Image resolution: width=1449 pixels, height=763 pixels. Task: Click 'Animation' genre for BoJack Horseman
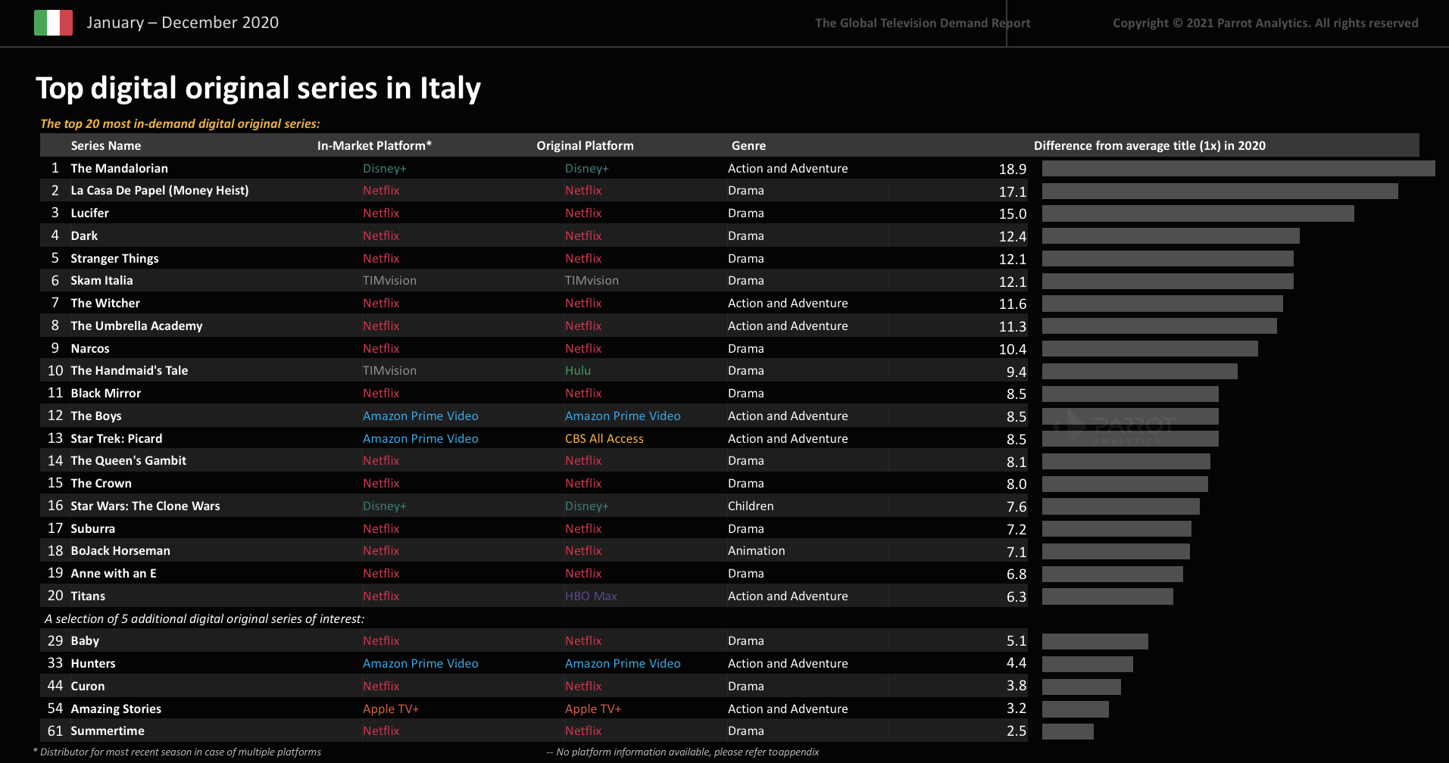click(x=756, y=550)
